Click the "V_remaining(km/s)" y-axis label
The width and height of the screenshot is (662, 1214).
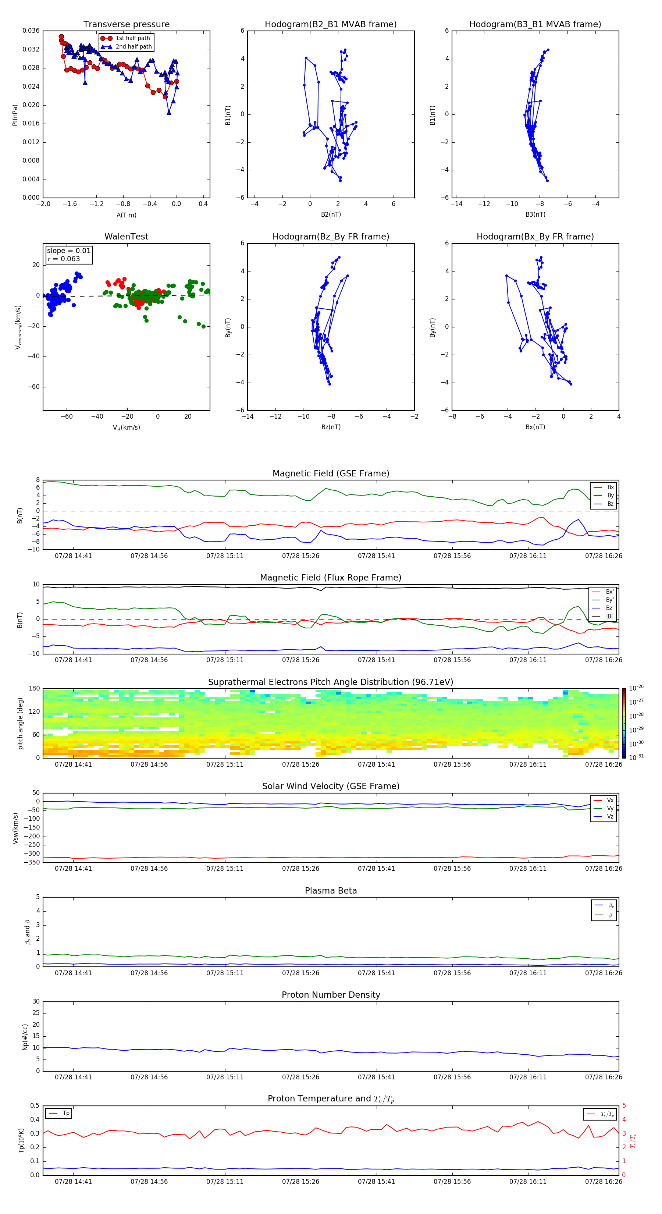(x=18, y=327)
